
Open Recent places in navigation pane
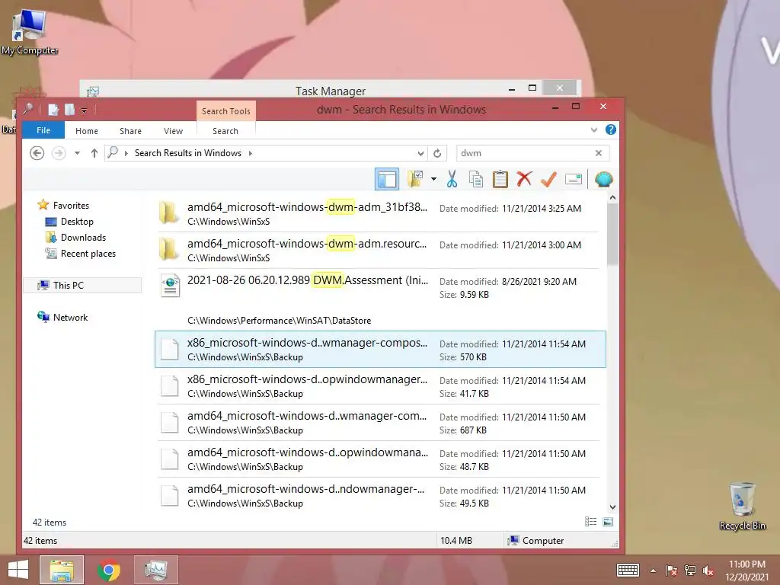[88, 254]
